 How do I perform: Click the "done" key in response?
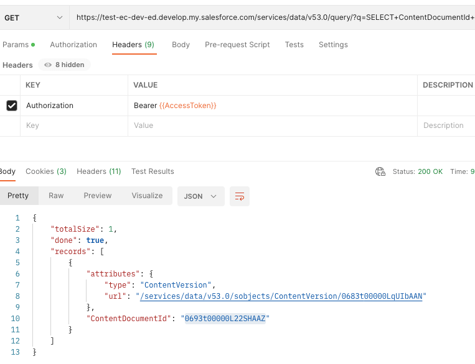(x=63, y=240)
